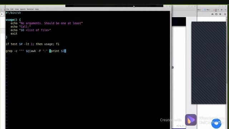Click the '#!/bin/sh' line in editor
229x129 pixels.
[x=13, y=13]
